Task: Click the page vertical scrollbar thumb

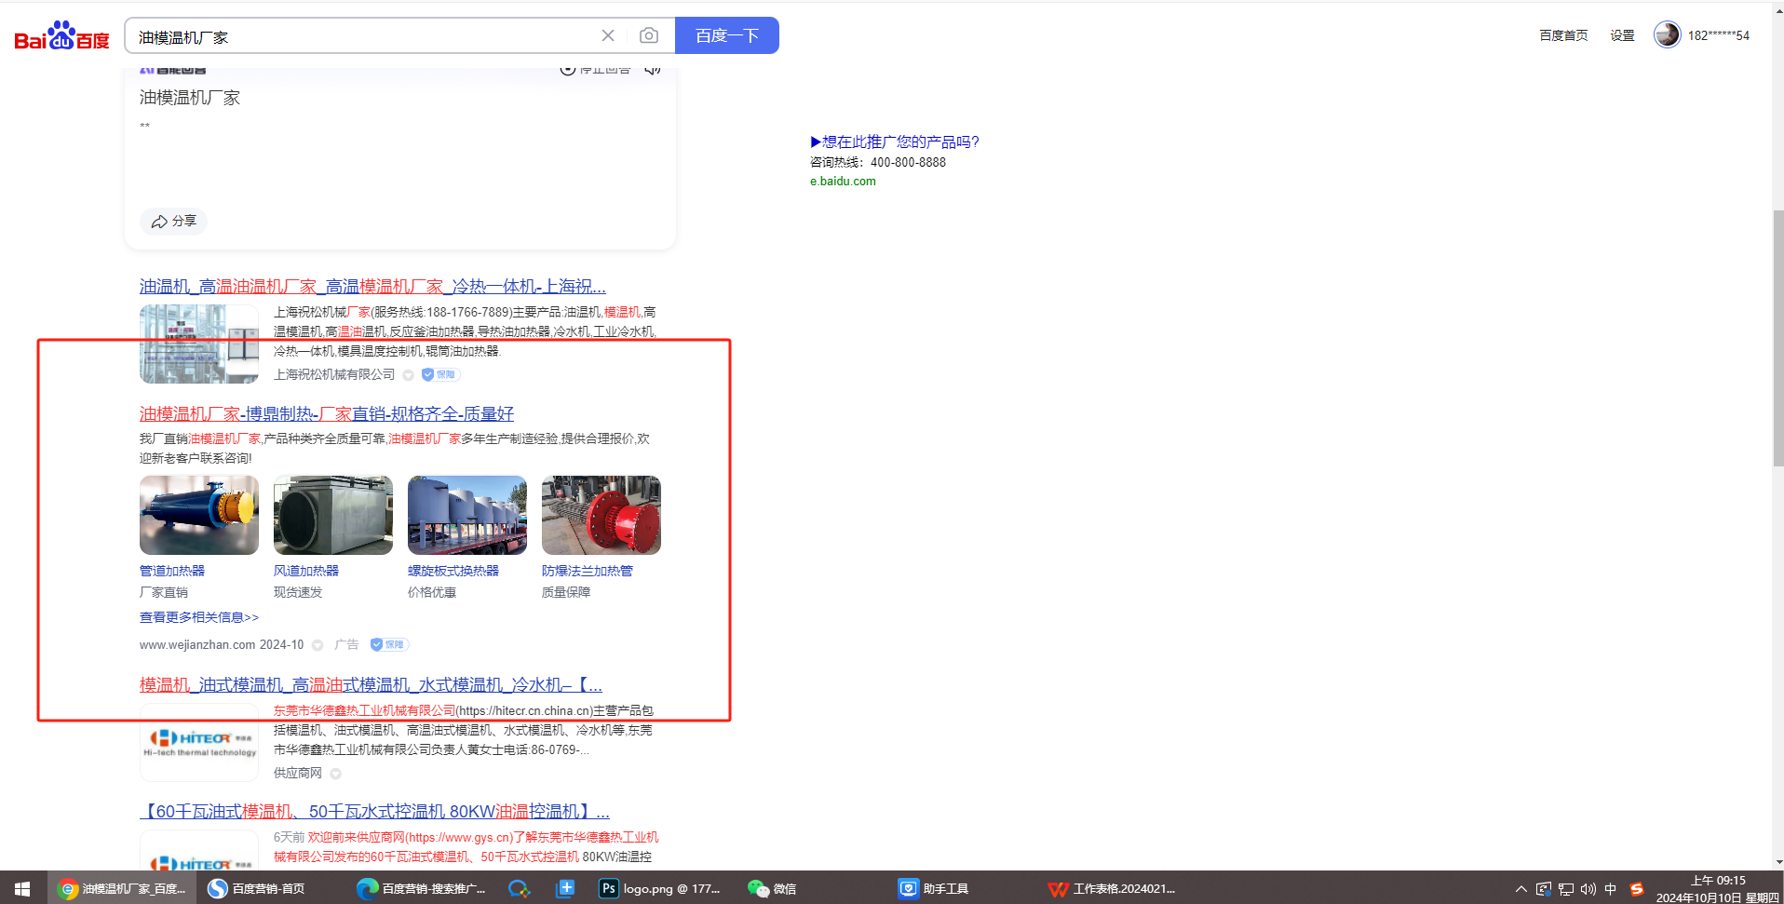Action: [x=1778, y=338]
